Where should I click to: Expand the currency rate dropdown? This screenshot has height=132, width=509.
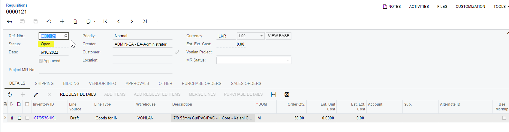pos(261,36)
